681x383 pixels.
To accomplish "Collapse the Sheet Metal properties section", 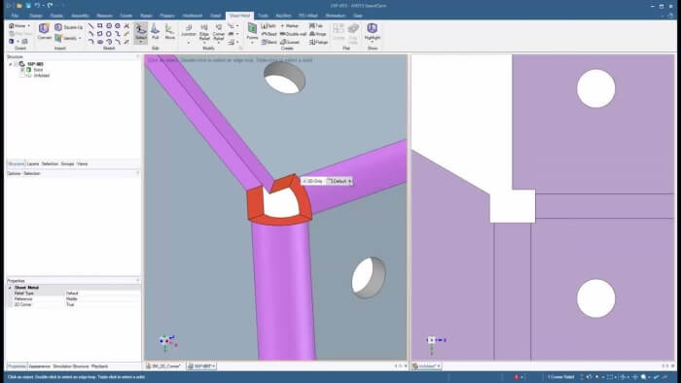I will (10, 288).
